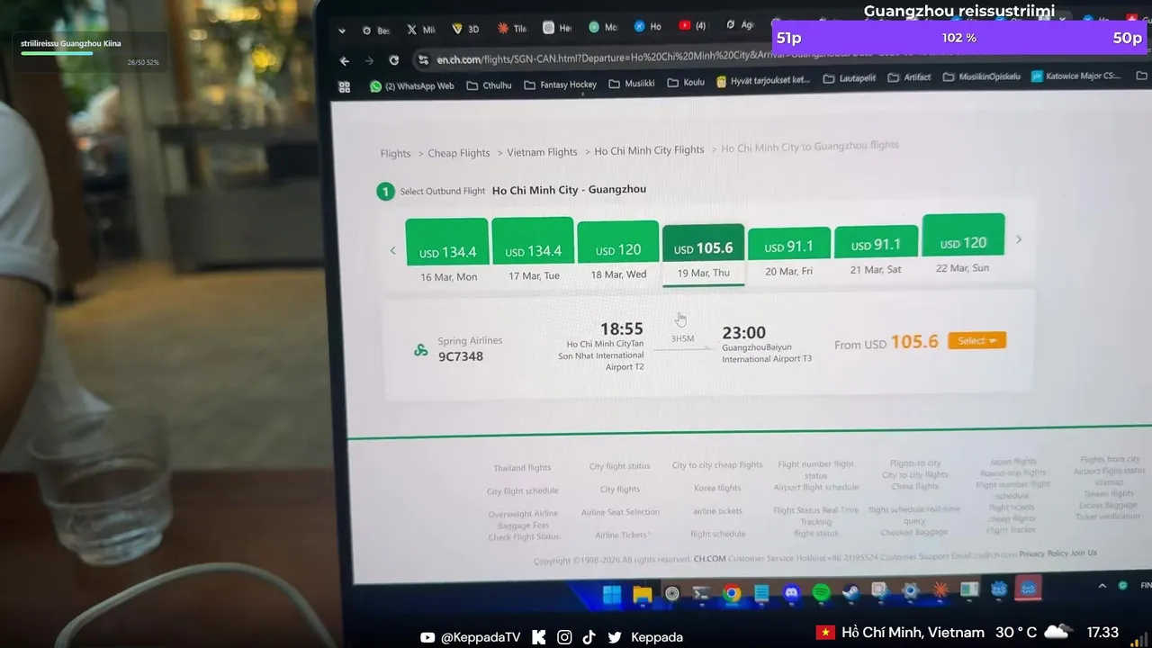The width and height of the screenshot is (1152, 648).
Task: Click the Privacy Policy footer link
Action: coord(1043,553)
